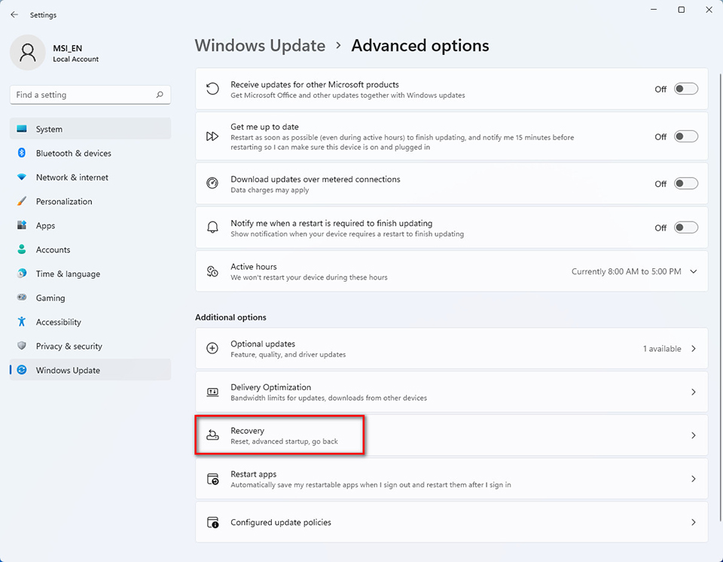Turn on Download updates over metered connections
Viewport: 723px width, 562px height.
tap(685, 183)
